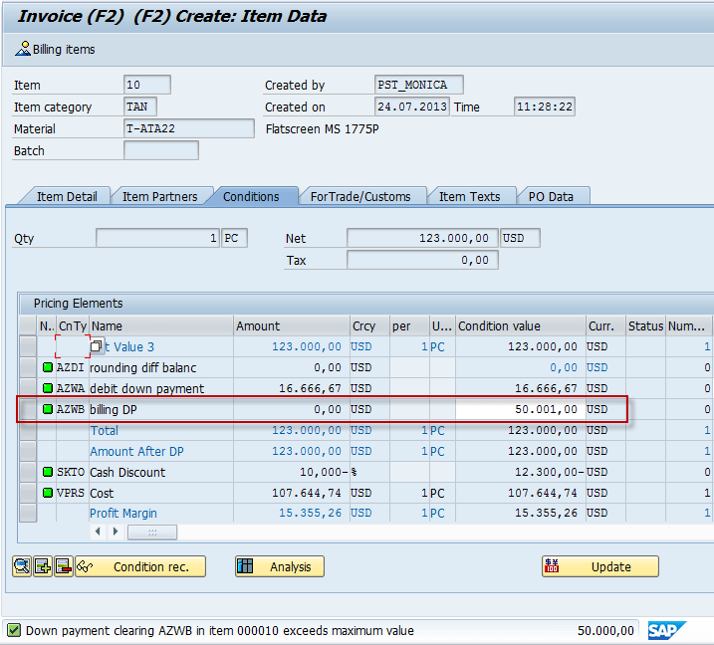Switch to the Item Detail tab
Viewport: 714px width, 645px height.
click(x=67, y=196)
